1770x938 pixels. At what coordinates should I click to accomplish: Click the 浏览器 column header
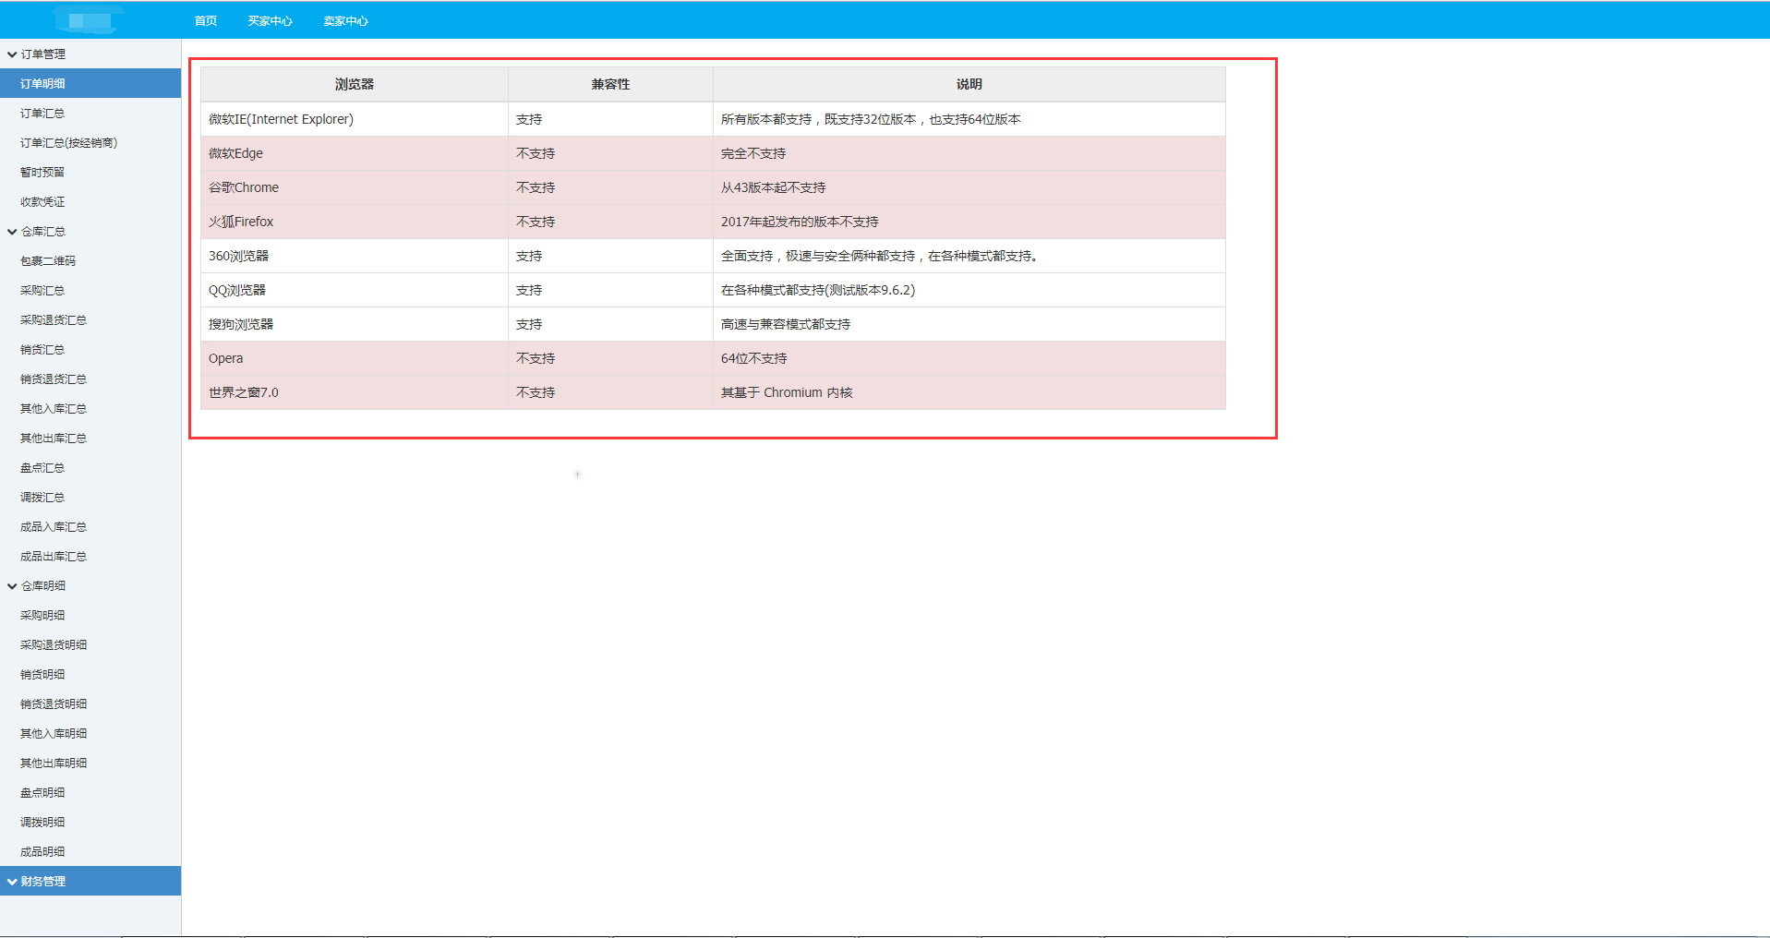[x=355, y=84]
